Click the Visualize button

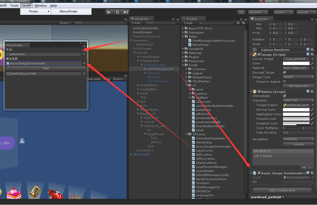click(298, 144)
